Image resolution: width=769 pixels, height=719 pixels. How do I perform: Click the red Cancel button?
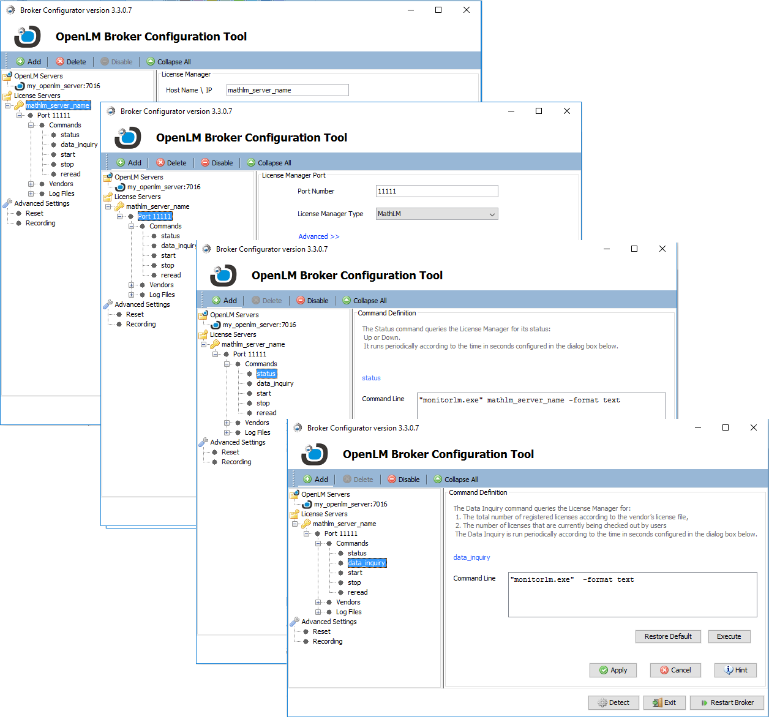click(x=675, y=670)
